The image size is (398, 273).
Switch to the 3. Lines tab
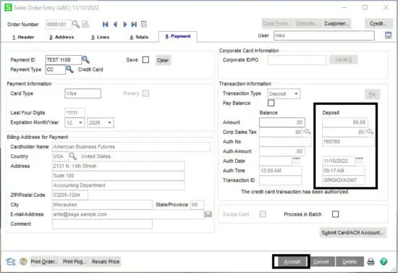point(101,37)
